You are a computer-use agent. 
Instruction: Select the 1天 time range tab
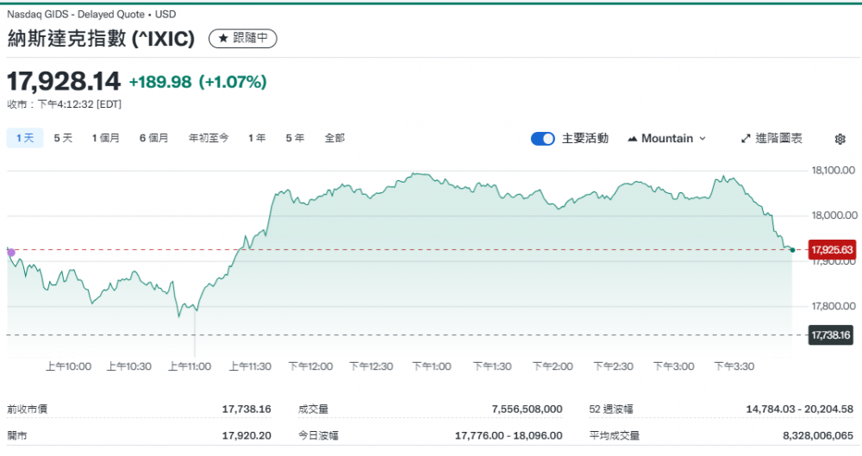tap(25, 138)
